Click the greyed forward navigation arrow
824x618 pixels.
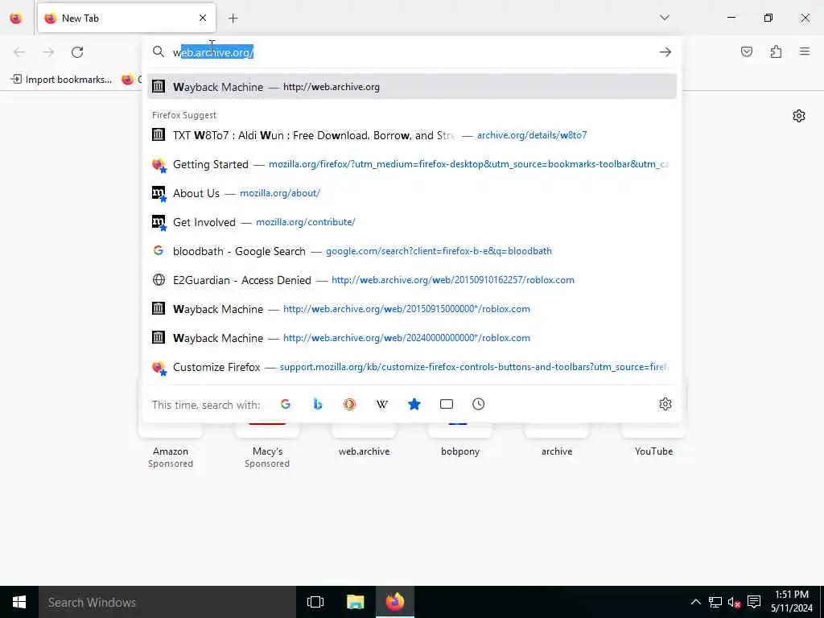coord(48,52)
